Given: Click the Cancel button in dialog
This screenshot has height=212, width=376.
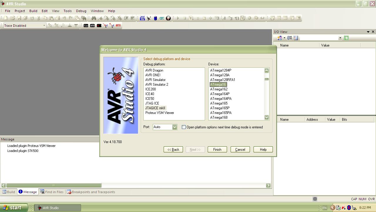Looking at the screenshot, I should click(240, 150).
